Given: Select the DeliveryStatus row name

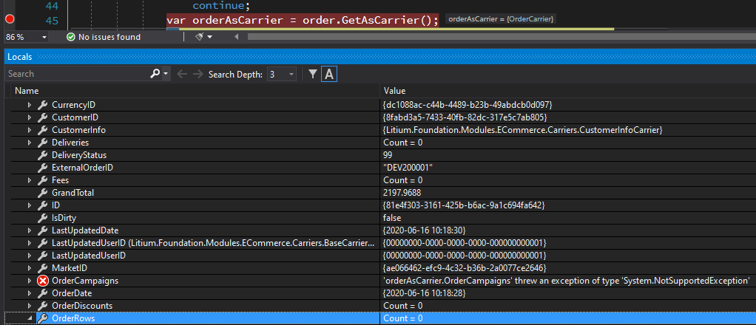Looking at the screenshot, I should (79, 155).
